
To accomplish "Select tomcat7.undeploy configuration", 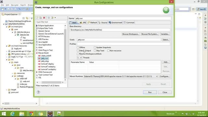I will pos(48,69).
